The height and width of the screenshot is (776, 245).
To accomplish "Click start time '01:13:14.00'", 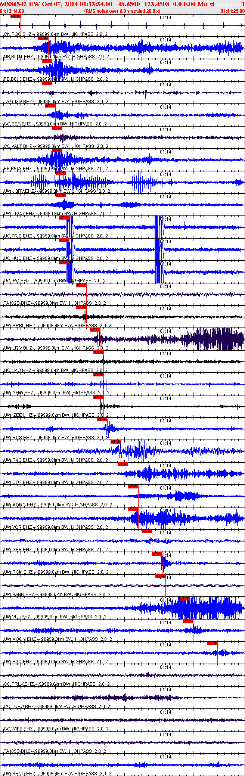I will coord(12,11).
